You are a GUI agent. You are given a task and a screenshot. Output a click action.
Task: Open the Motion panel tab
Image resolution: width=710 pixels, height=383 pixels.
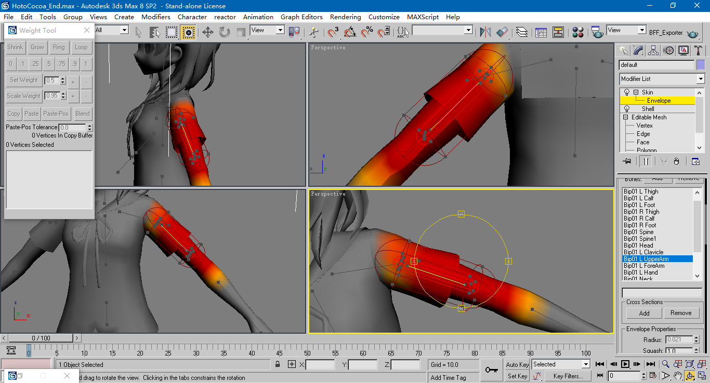pyautogui.click(x=668, y=50)
